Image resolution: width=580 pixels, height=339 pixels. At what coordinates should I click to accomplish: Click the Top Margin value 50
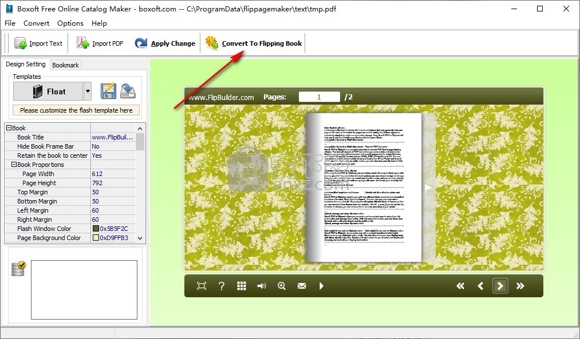pos(96,192)
